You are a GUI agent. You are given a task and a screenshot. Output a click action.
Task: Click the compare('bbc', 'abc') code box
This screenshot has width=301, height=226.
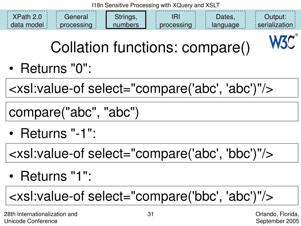point(152,196)
